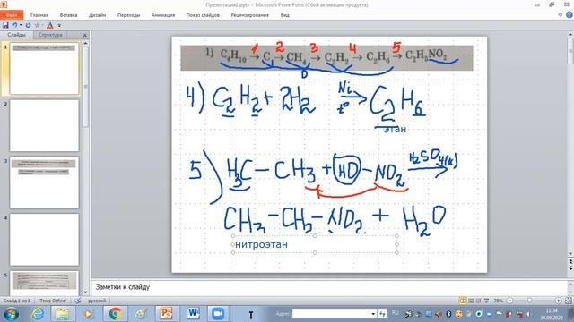Click the taskbar Address input field
This screenshot has height=322, width=574.
(331, 314)
